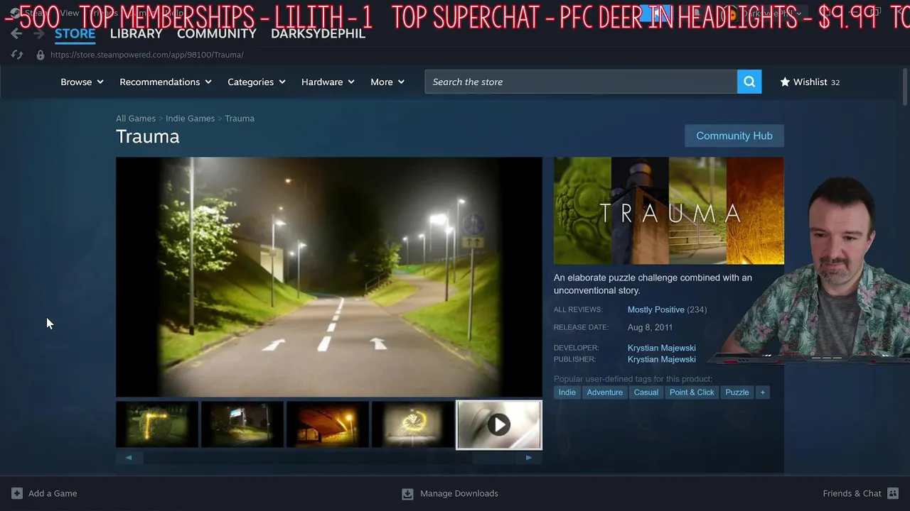This screenshot has height=511, width=910.
Task: Play the video thumbnail in media strip
Action: tap(499, 425)
